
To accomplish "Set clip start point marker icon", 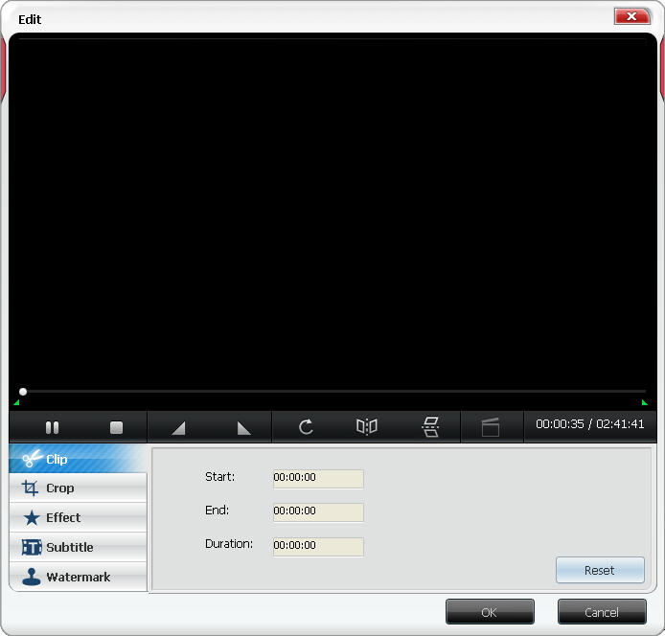I will 178,427.
